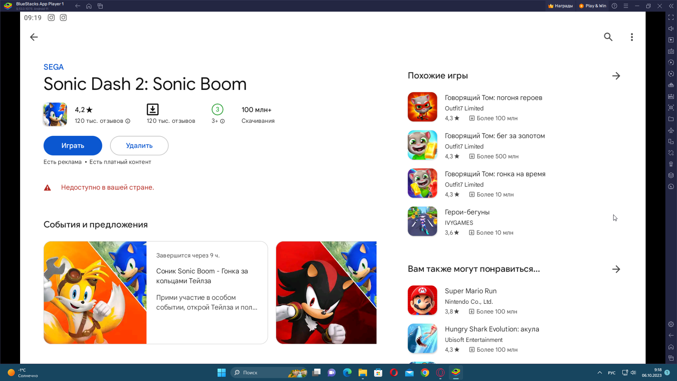Click the Android home icon in the sidebar
The width and height of the screenshot is (677, 381).
(x=671, y=347)
